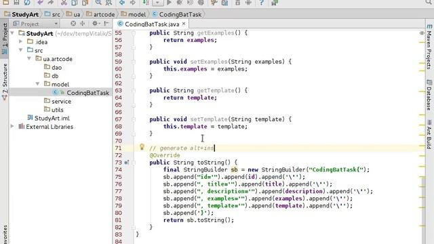The width and height of the screenshot is (434, 244).
Task: Navigate Back with the left arrow icon
Action: tap(122, 2)
